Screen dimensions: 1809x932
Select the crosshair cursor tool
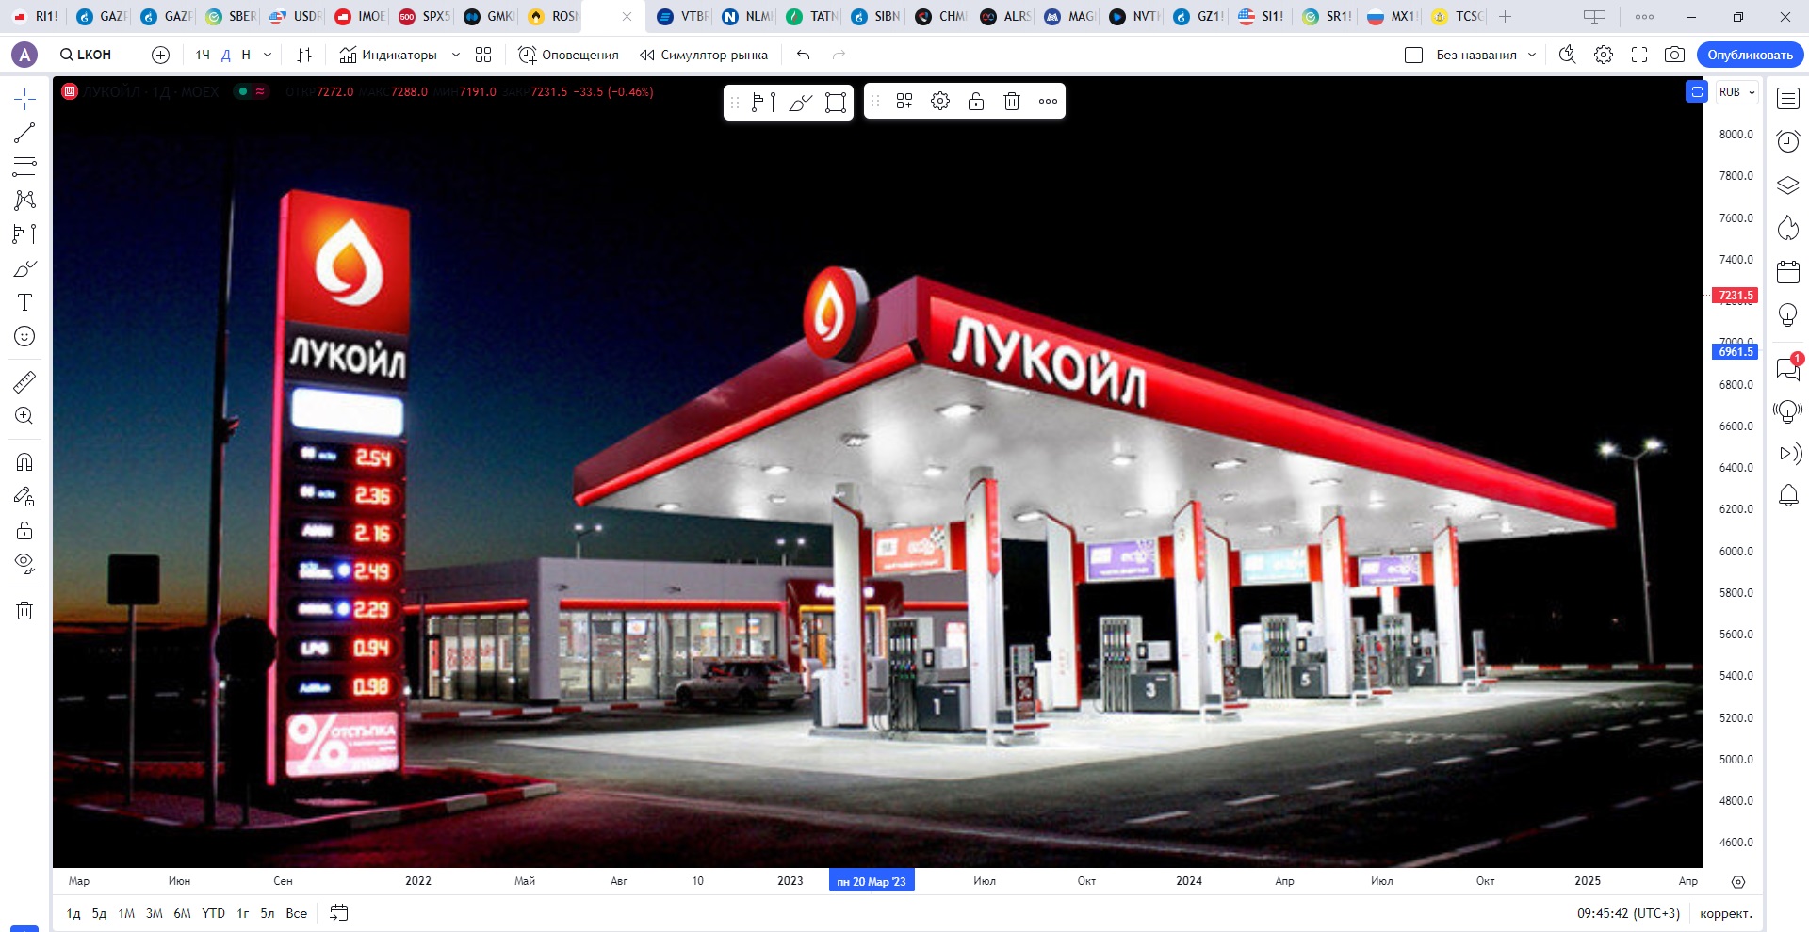(x=24, y=99)
